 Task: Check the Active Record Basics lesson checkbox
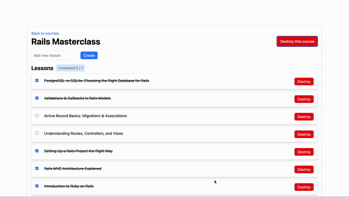37,116
